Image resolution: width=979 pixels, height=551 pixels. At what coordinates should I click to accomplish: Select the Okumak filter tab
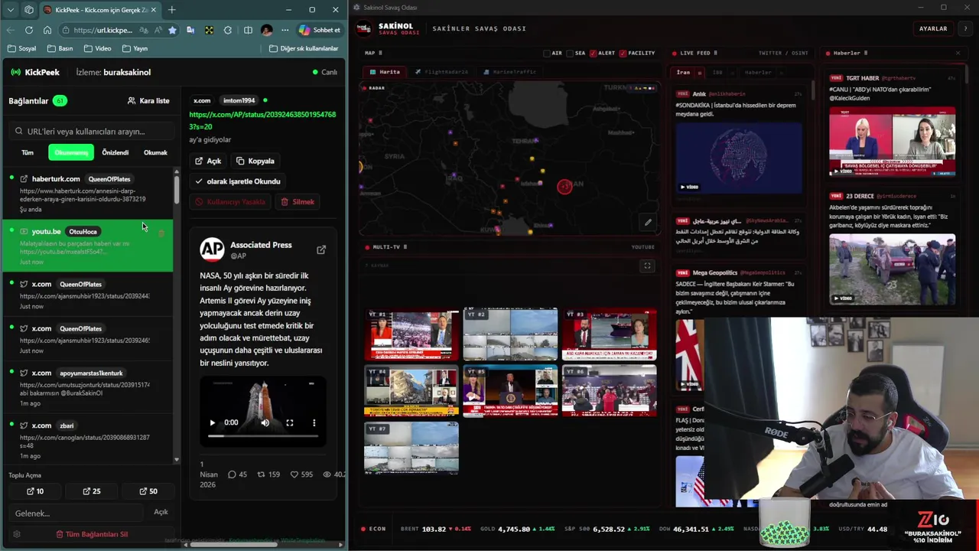click(155, 152)
